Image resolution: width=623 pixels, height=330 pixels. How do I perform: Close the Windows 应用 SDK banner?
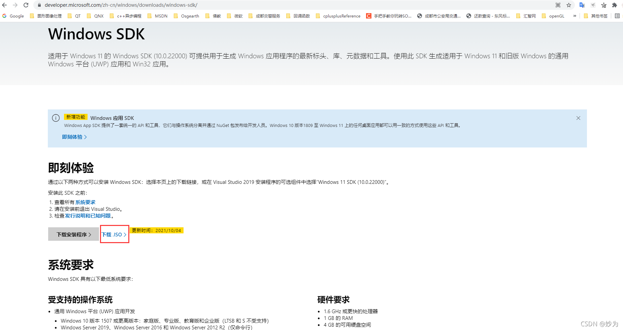click(578, 118)
